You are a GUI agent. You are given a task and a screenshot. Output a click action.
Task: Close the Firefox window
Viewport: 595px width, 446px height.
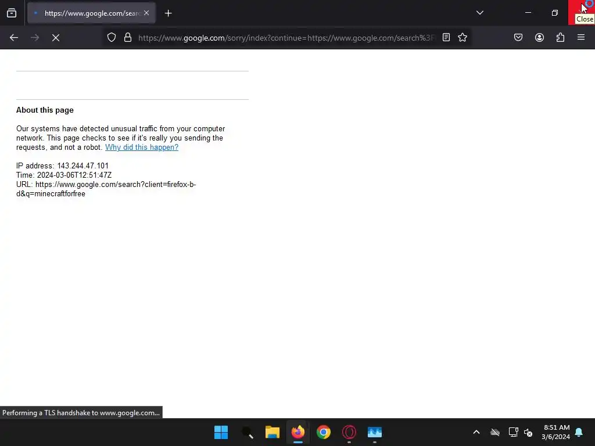click(x=581, y=13)
